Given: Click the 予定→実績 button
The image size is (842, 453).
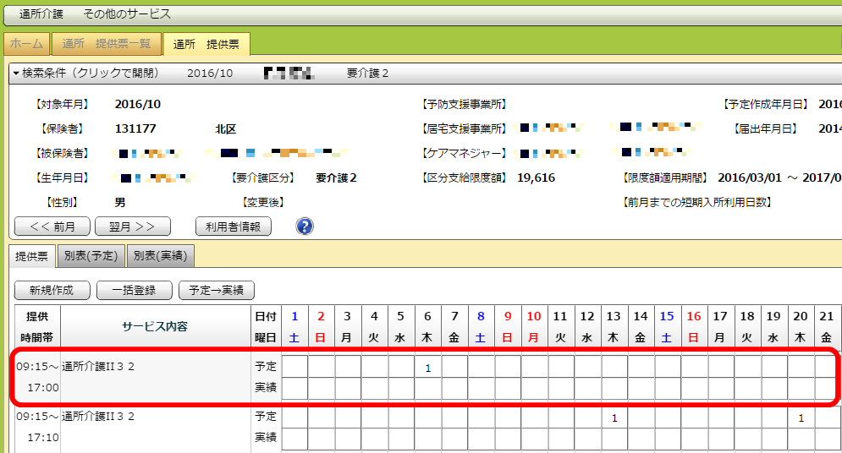Looking at the screenshot, I should [217, 290].
